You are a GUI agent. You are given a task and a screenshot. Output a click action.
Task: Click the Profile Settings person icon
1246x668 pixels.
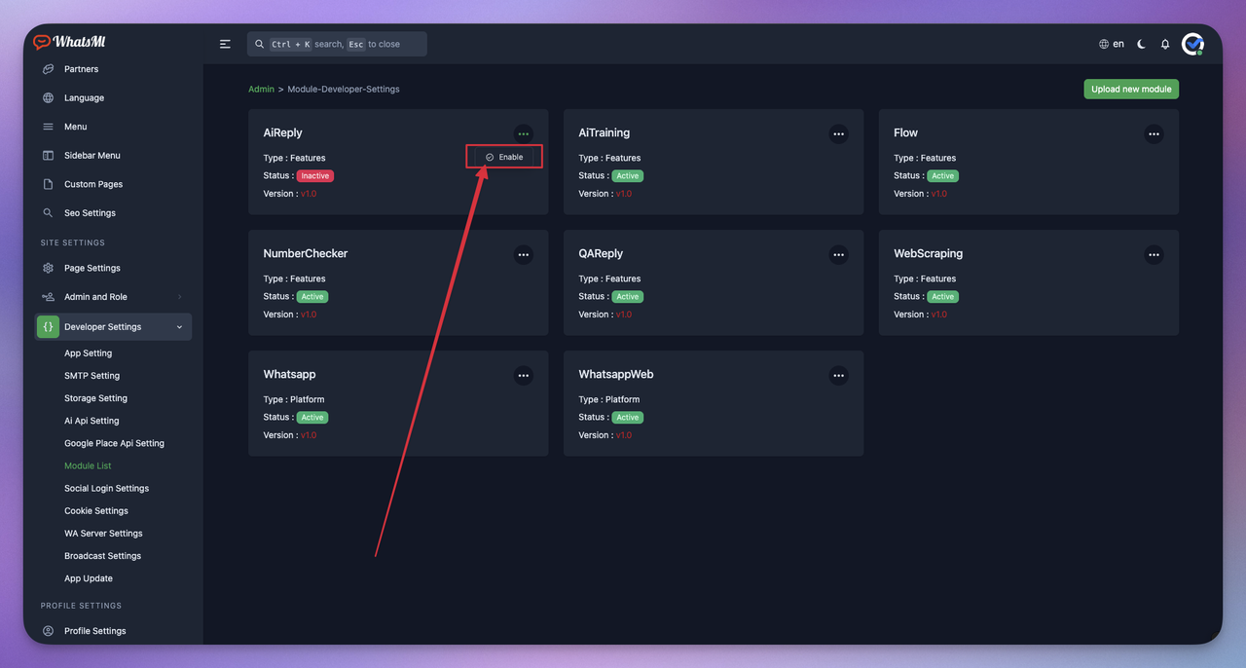(x=48, y=631)
